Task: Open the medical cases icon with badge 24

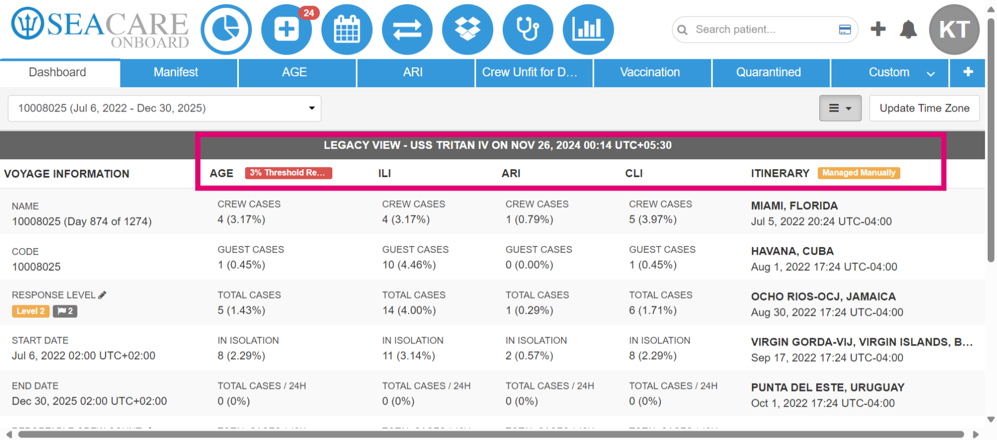Action: pyautogui.click(x=287, y=30)
